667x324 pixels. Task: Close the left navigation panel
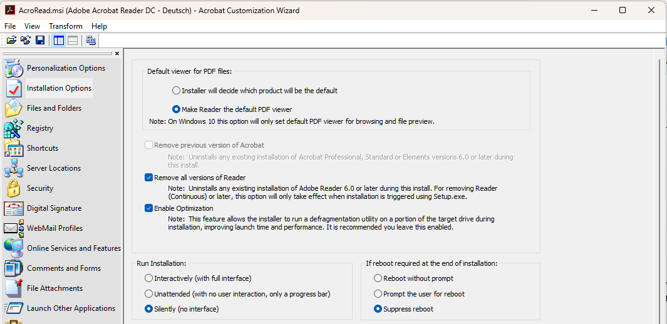[117, 53]
